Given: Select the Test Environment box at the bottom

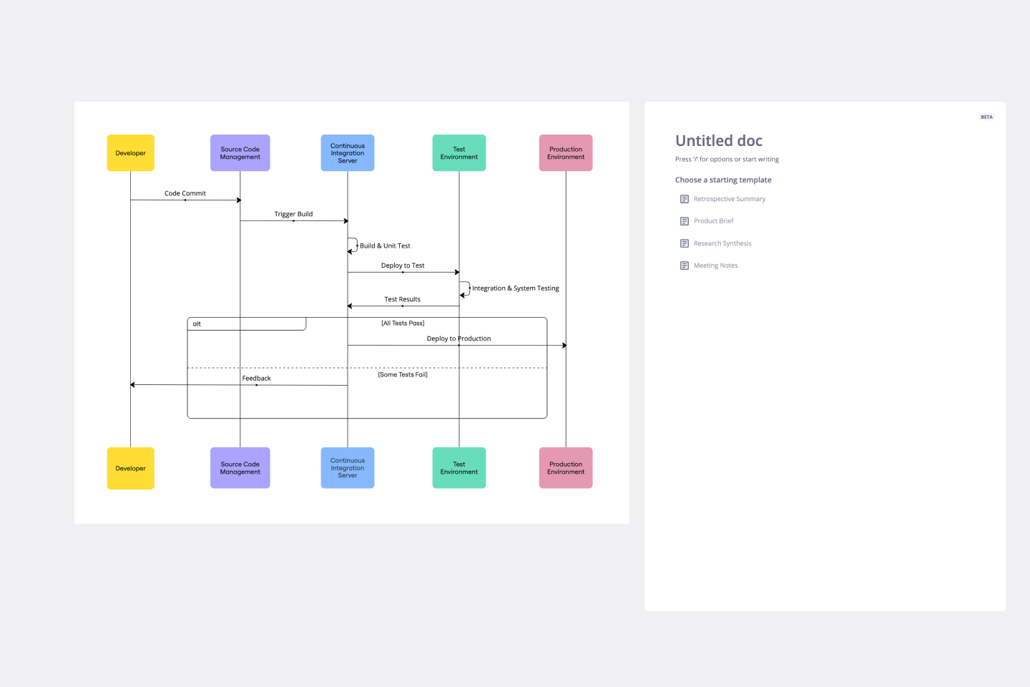Looking at the screenshot, I should tap(458, 467).
